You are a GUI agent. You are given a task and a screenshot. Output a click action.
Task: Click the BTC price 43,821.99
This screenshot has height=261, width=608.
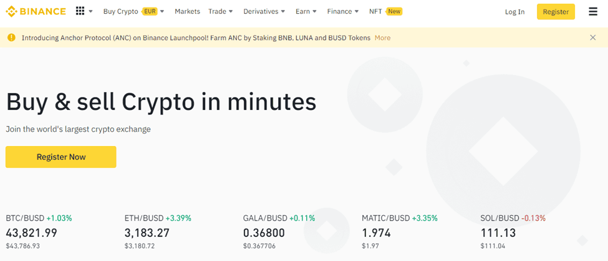(31, 233)
